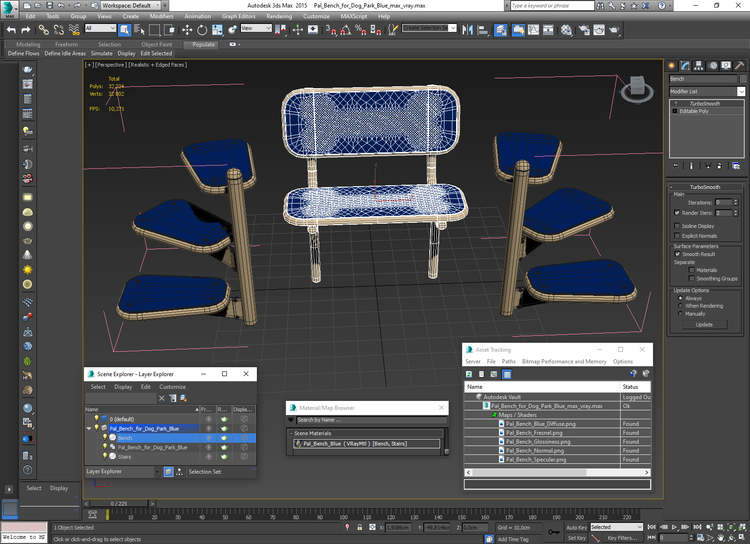Activate the Select Object tool
750x544 pixels.
tap(125, 30)
